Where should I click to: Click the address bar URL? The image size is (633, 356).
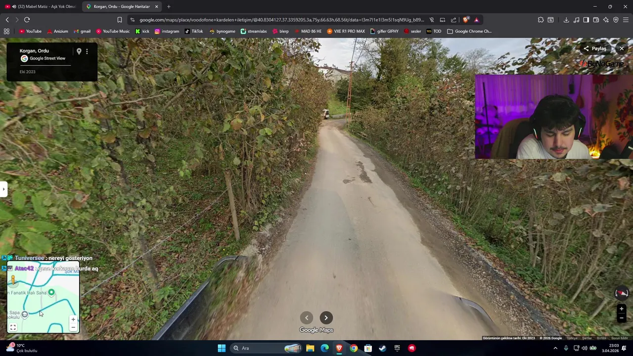coord(281,20)
